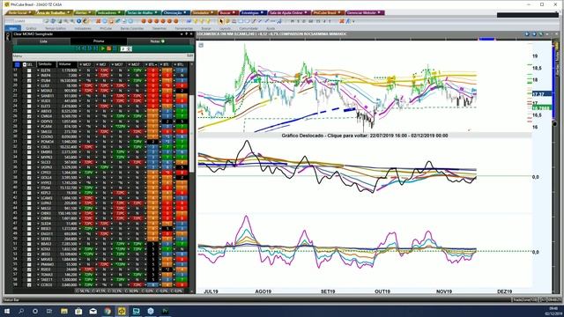This screenshot has width=564, height=317.
Task: Open Sala de Ajuda Online dropdown arrow
Action: point(306,12)
